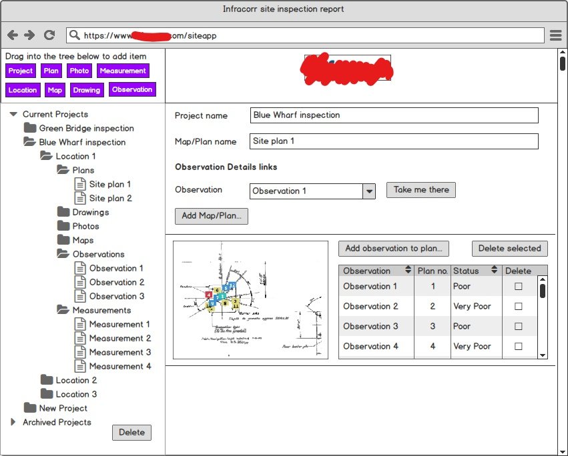
Task: Click the observation table scroll down arrow
Action: coord(542,355)
